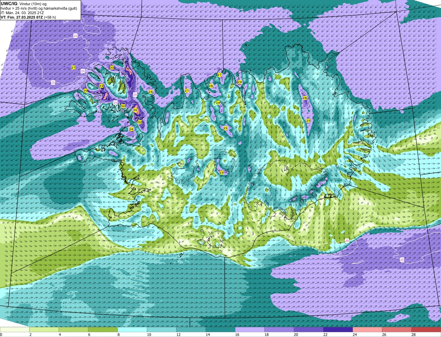
Task: Pick the red legend swatch above 28 m/s
Action: pyautogui.click(x=426, y=329)
